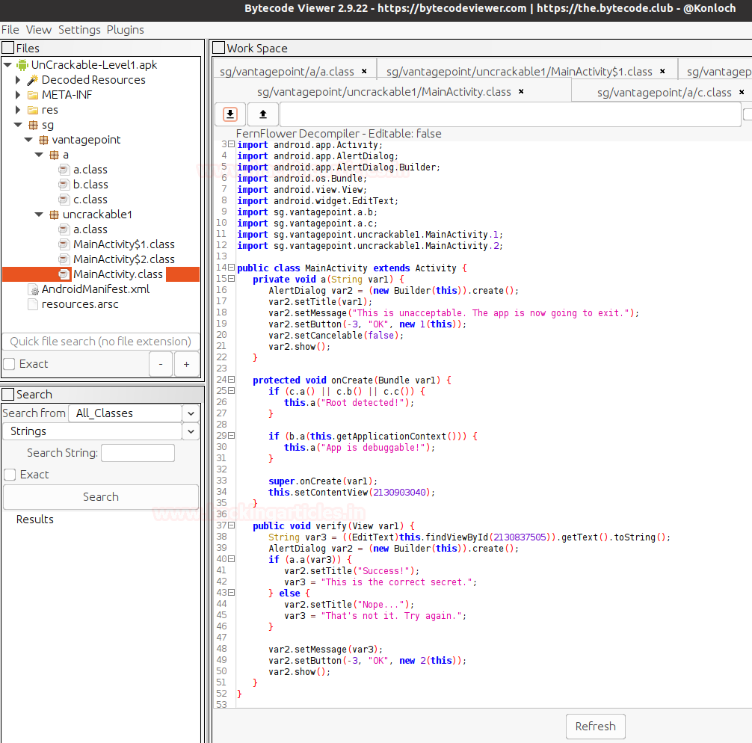Click the Refresh button
The height and width of the screenshot is (743, 752).
point(595,726)
